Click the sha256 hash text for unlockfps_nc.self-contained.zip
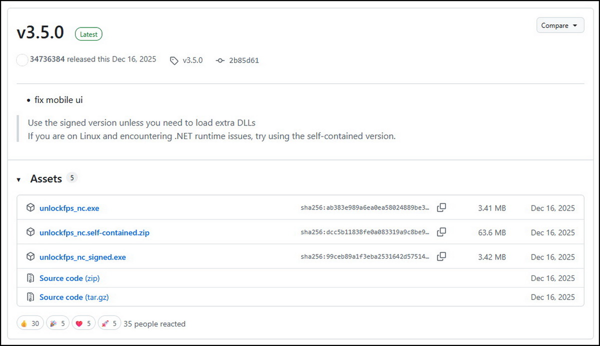The height and width of the screenshot is (346, 600). (365, 232)
